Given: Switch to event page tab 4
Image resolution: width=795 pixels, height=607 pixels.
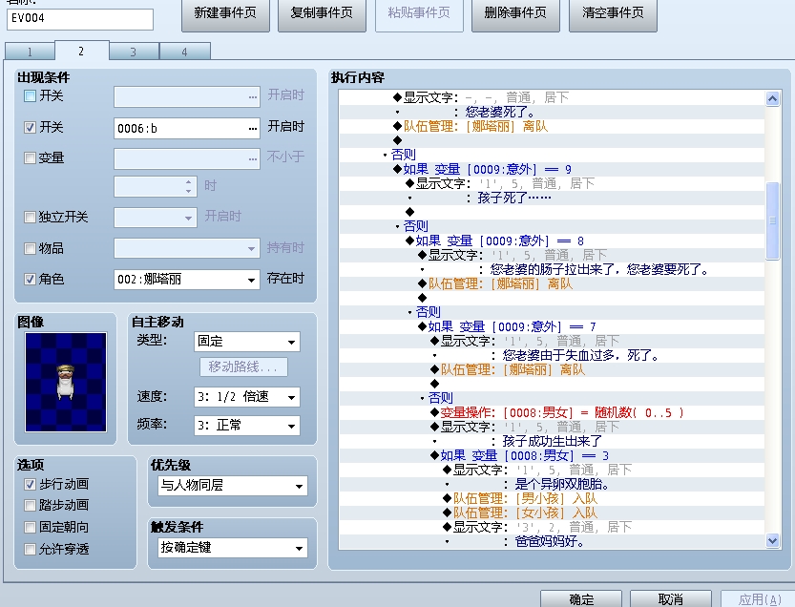Looking at the screenshot, I should click(x=185, y=52).
